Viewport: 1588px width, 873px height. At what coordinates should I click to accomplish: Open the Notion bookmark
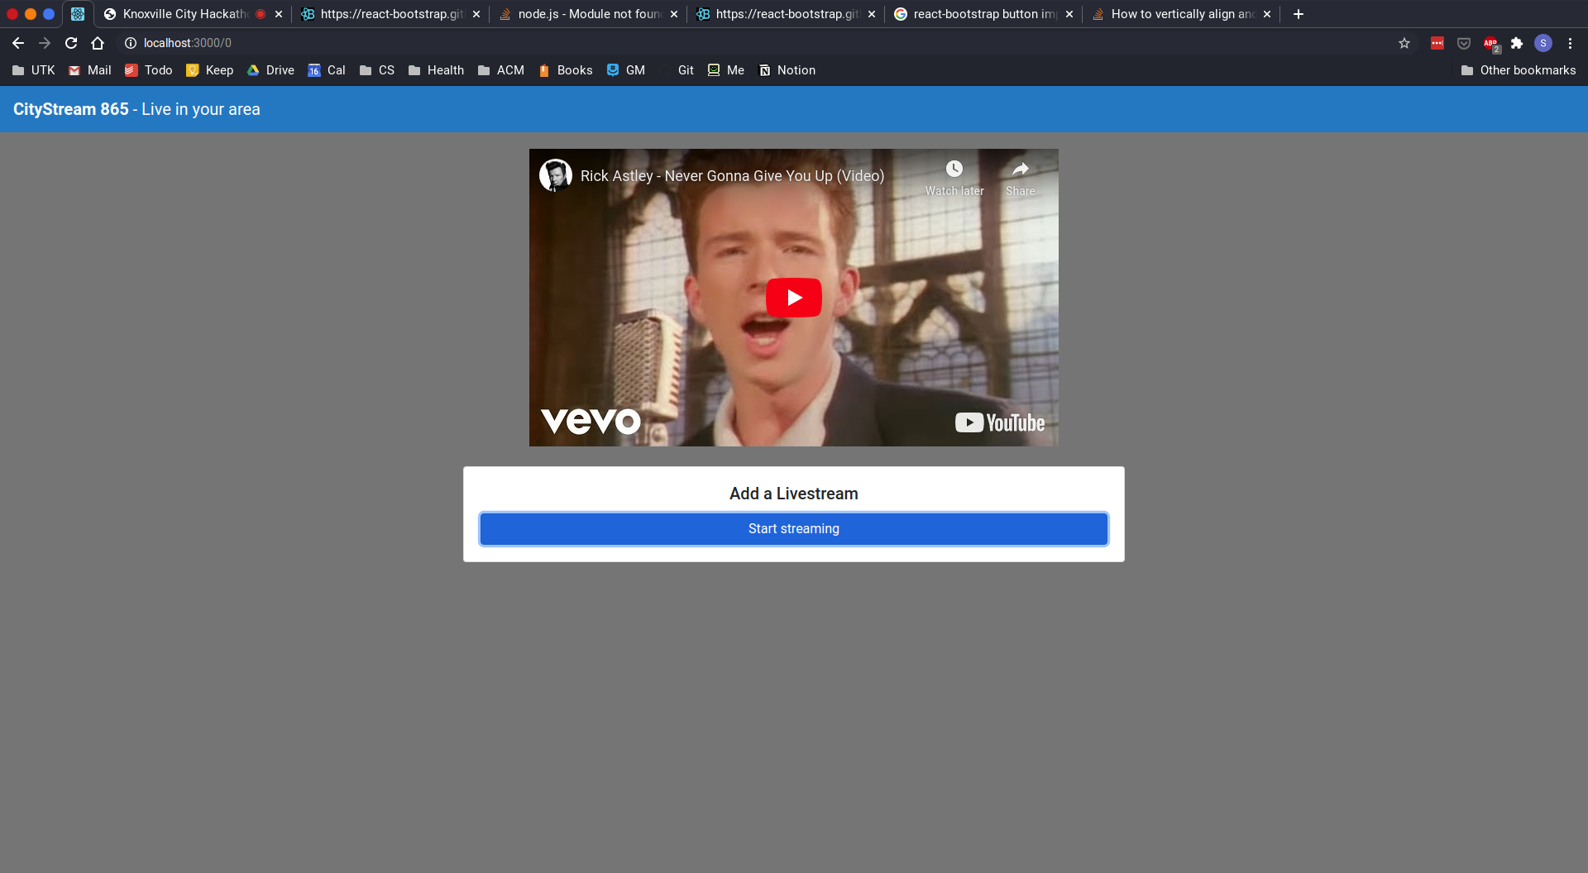coord(787,70)
